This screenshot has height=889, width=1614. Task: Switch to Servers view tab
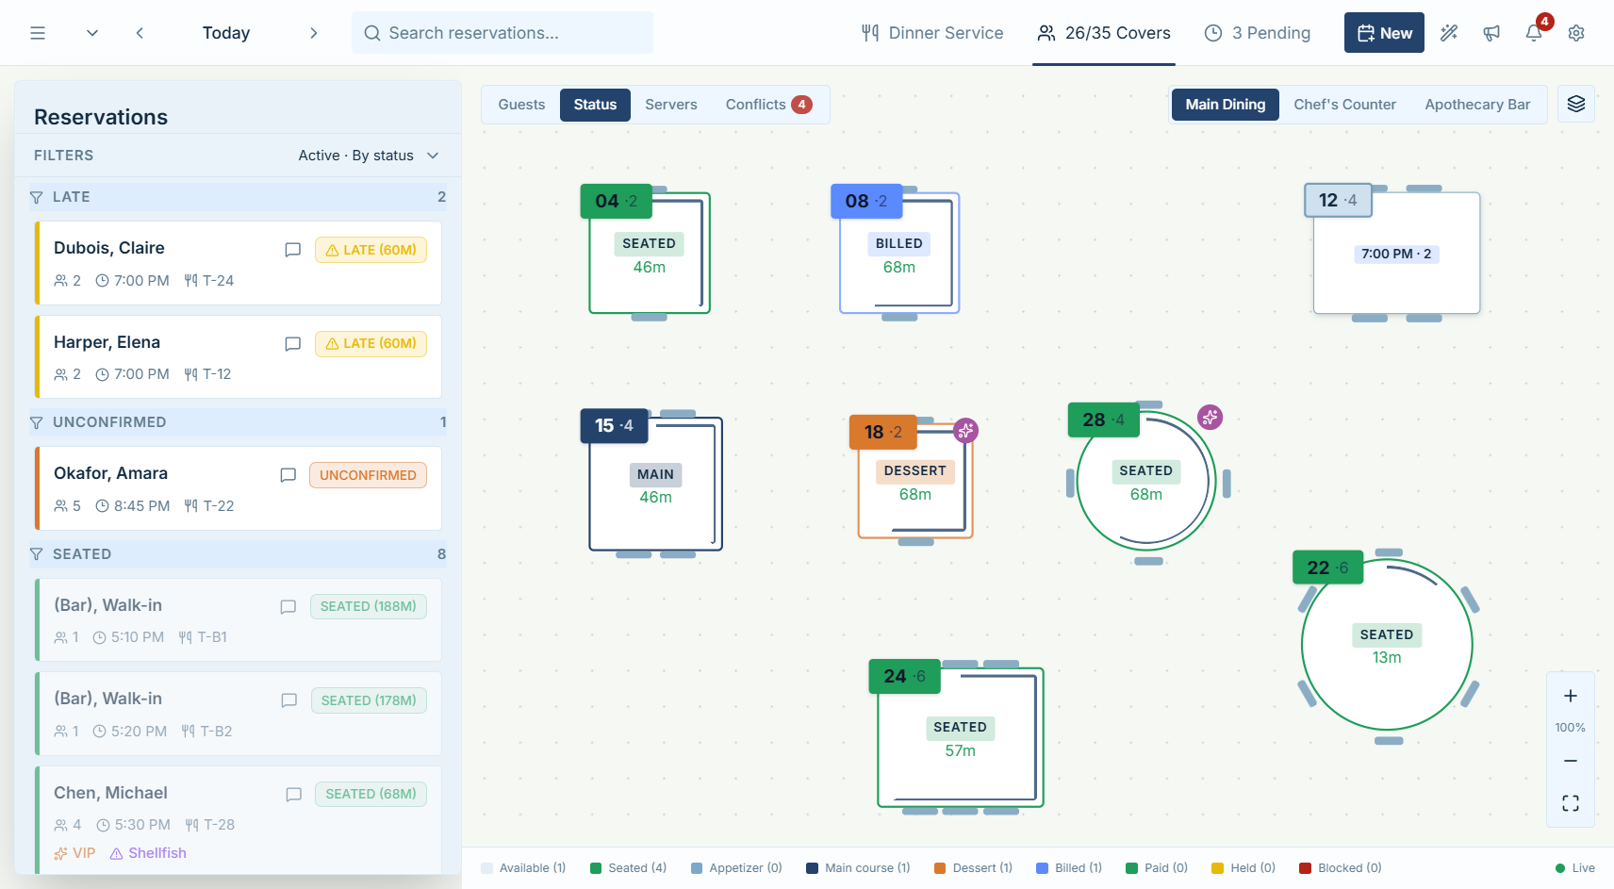tap(671, 105)
